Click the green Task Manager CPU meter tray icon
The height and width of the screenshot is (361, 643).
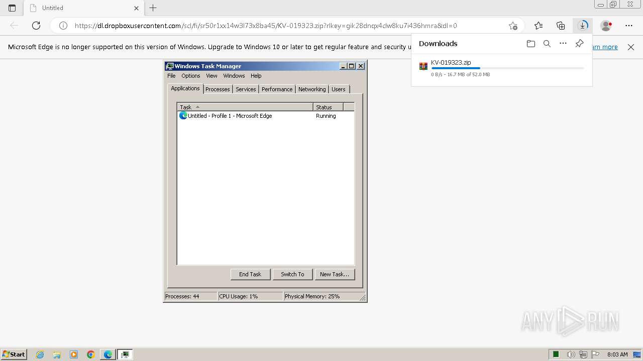(556, 354)
